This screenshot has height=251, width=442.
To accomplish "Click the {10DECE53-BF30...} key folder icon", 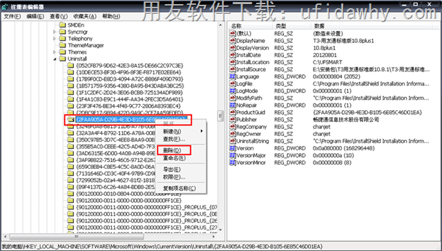I will click(70, 72).
